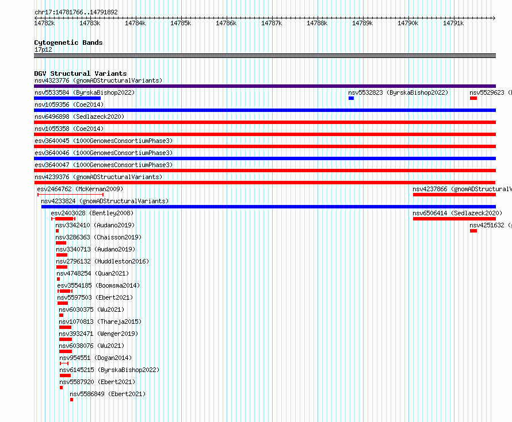Click the 14791k ruler tick label
The height and width of the screenshot is (422, 512).
pyautogui.click(x=453, y=23)
